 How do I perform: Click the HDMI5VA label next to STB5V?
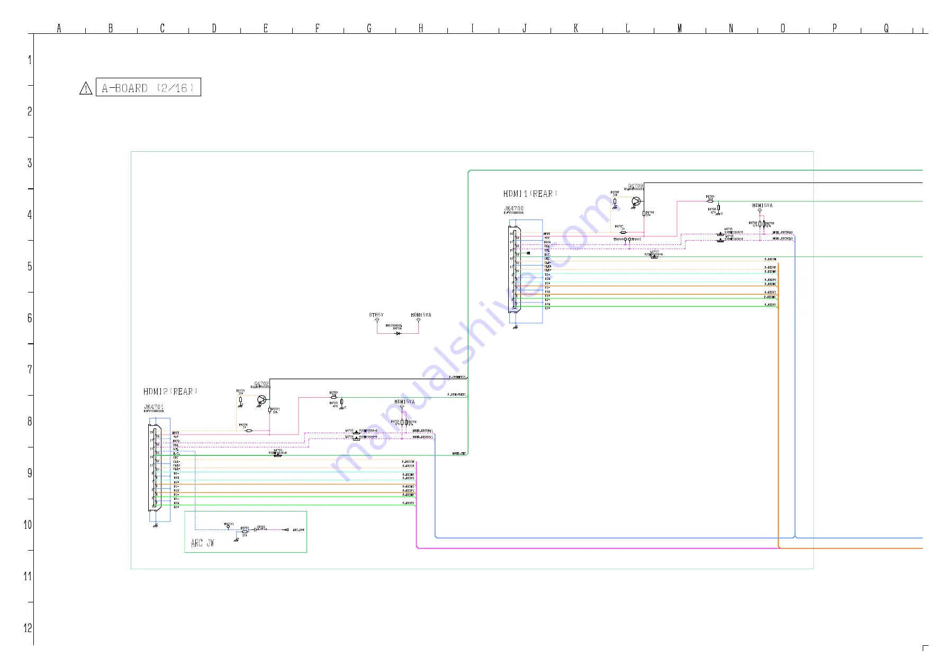point(421,315)
